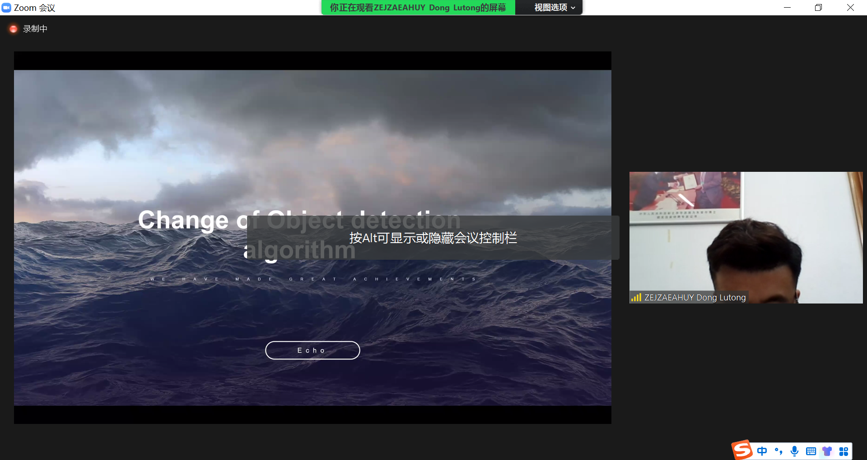Click the slide title Change of Object detection
The image size is (867, 460).
click(x=299, y=221)
